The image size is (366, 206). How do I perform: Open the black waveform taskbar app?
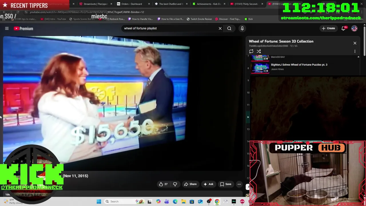pyautogui.click(x=234, y=202)
